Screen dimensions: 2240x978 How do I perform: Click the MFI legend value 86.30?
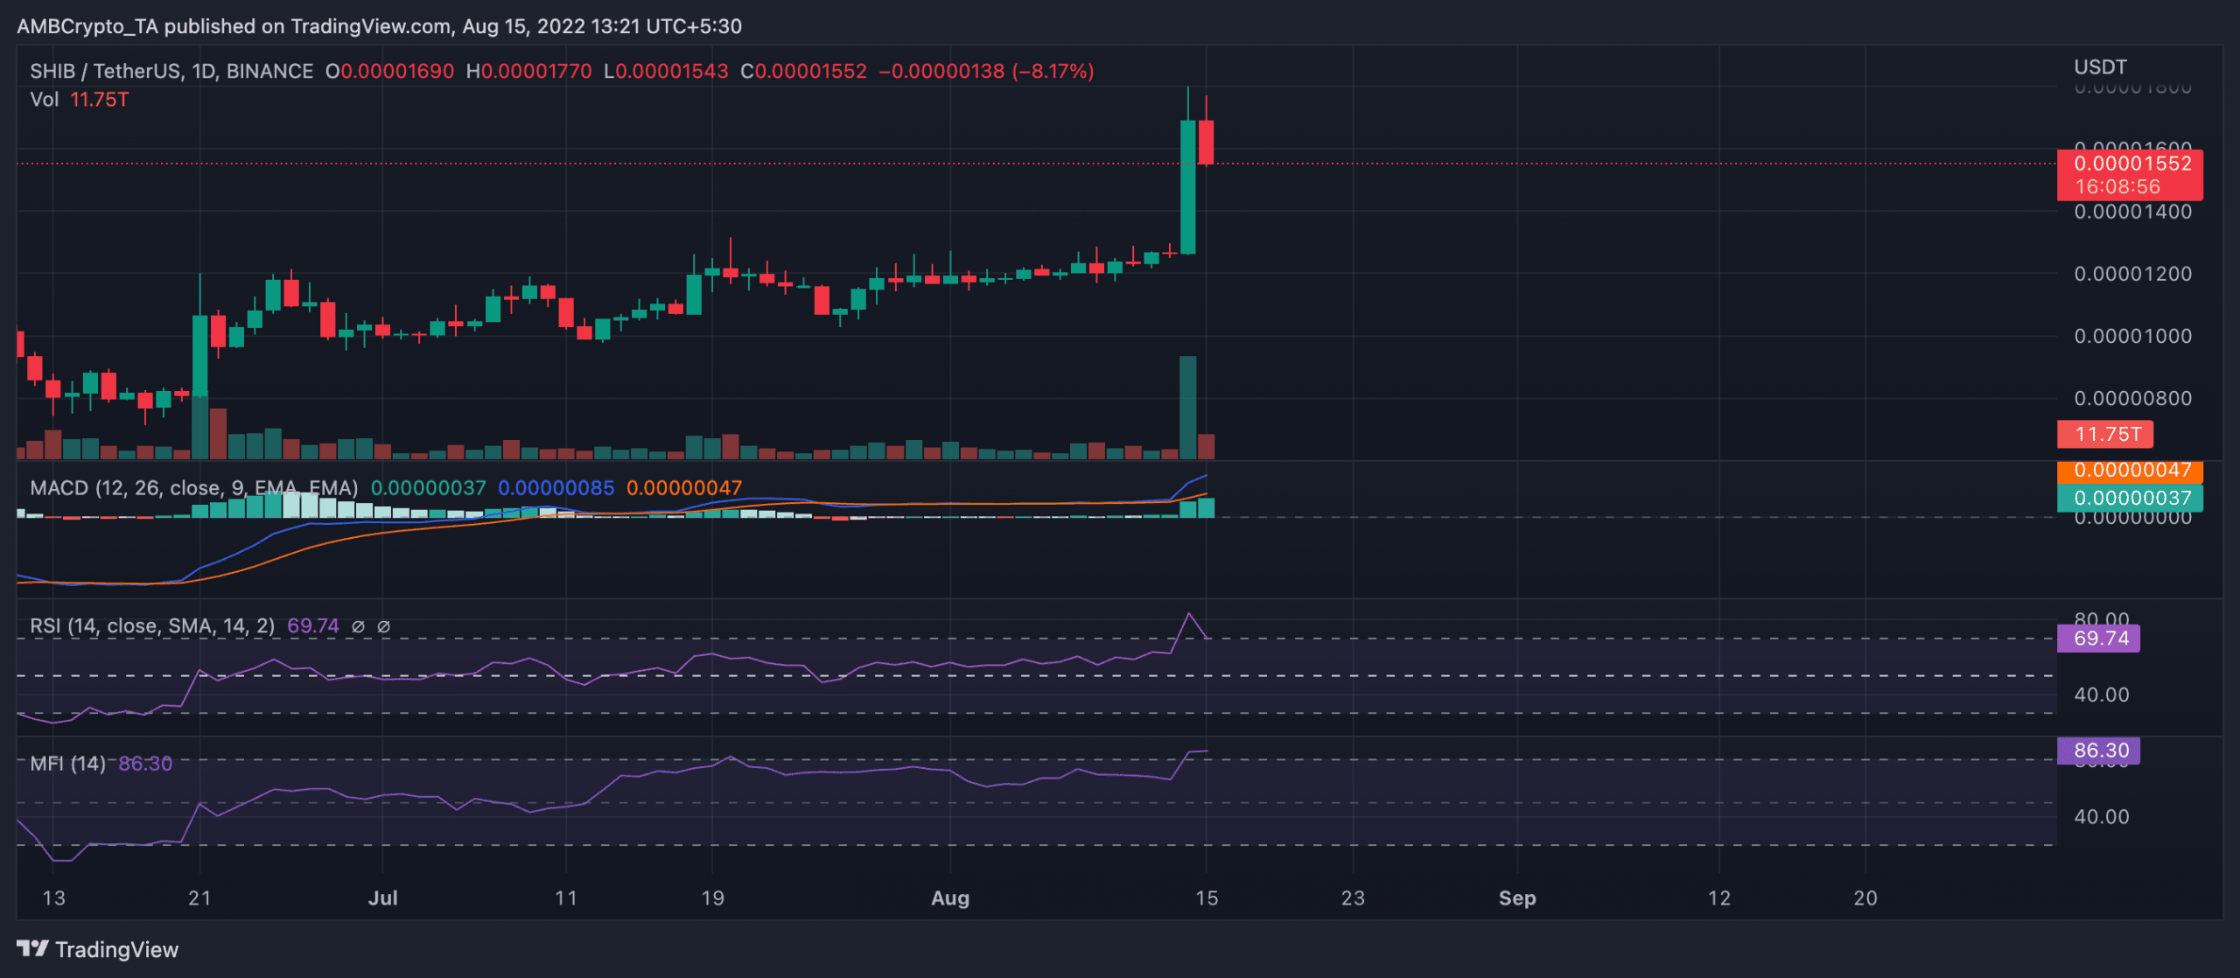click(145, 763)
